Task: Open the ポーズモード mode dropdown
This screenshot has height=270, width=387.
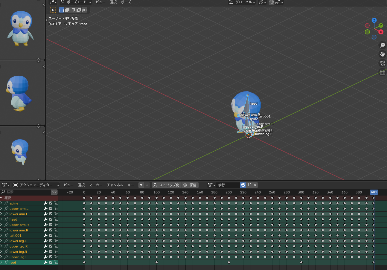Action: 76,2
